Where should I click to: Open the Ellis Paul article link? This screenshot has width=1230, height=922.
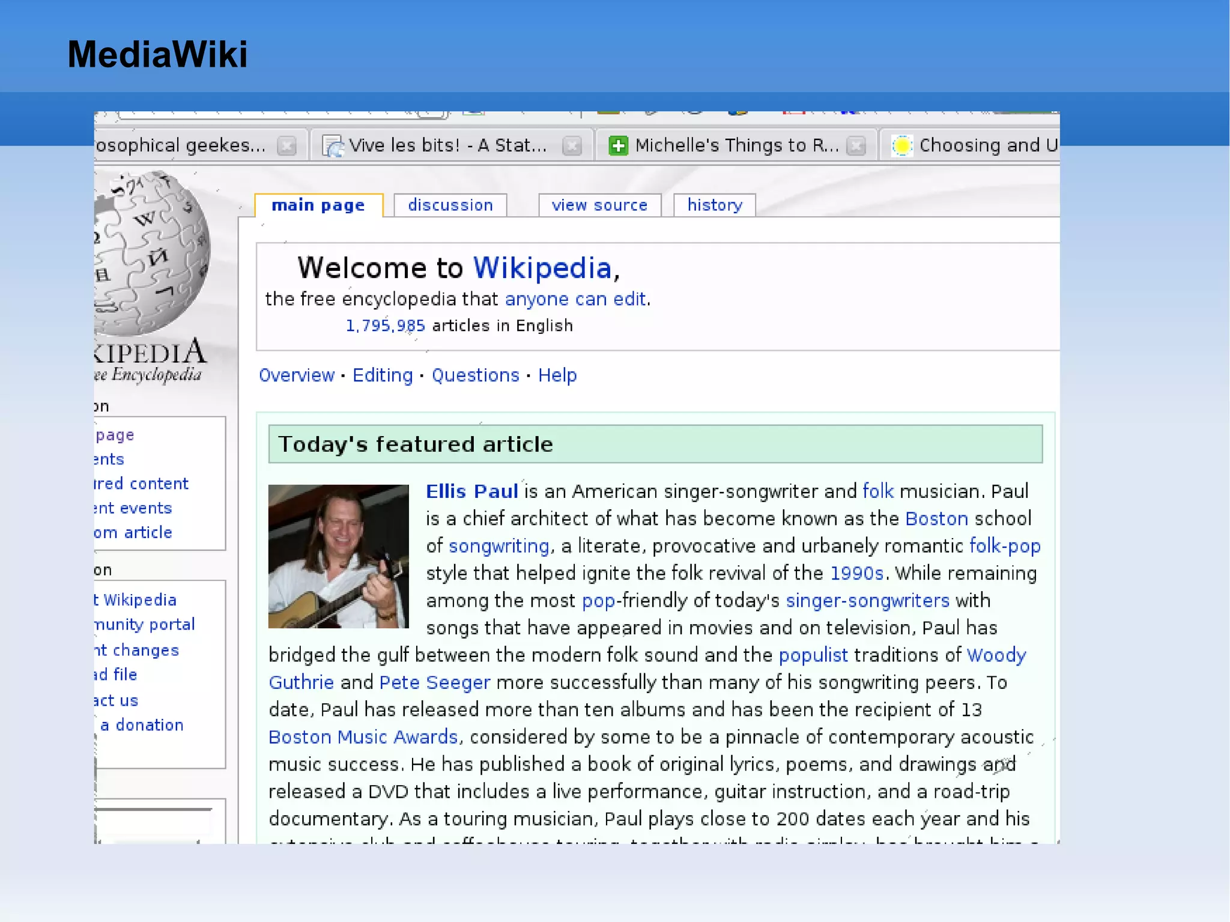(x=471, y=491)
